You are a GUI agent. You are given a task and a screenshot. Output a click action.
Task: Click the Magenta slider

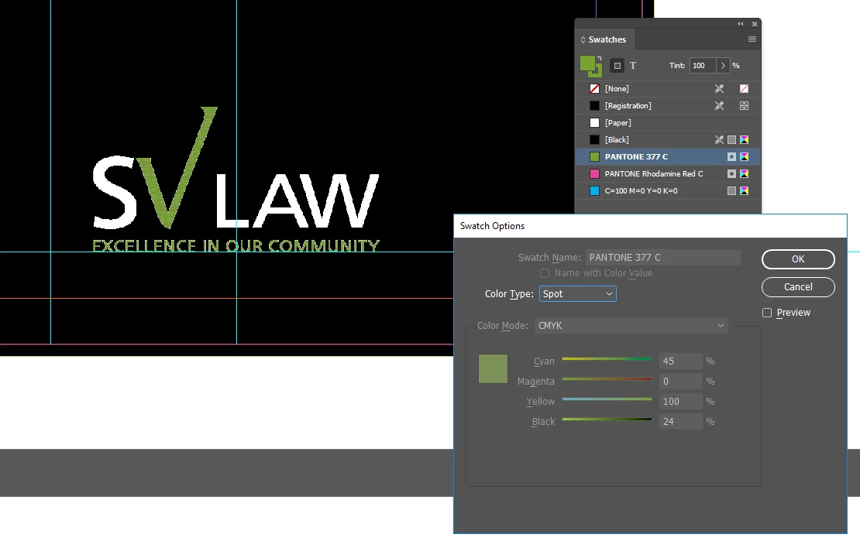click(607, 379)
